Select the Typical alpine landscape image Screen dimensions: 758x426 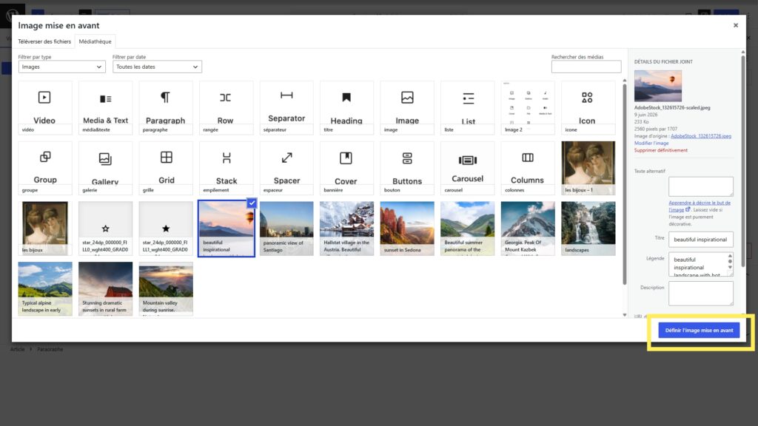coord(45,289)
